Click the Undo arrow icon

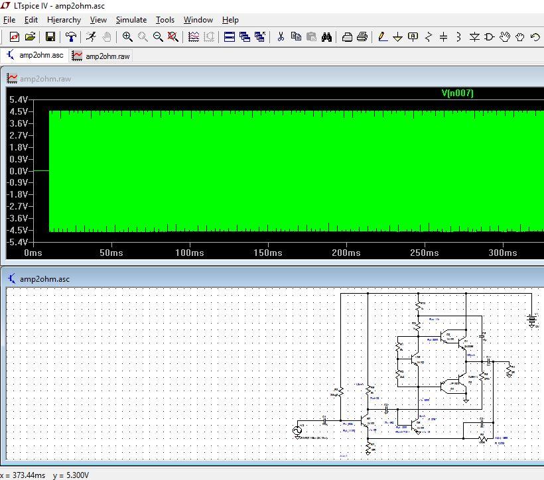point(535,36)
